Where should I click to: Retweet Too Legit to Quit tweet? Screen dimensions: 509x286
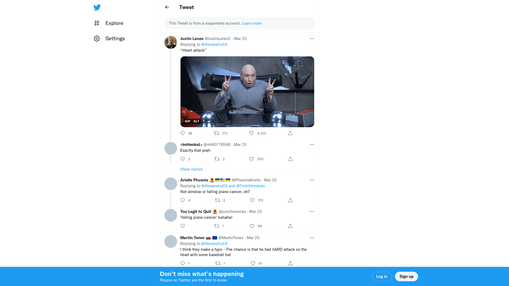click(217, 226)
